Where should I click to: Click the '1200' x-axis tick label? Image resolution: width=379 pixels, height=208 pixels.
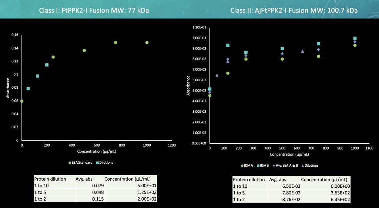pos(172,145)
